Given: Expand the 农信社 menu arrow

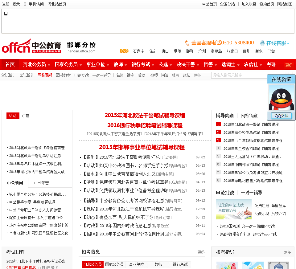Looking at the screenshot, I should [261, 65].
